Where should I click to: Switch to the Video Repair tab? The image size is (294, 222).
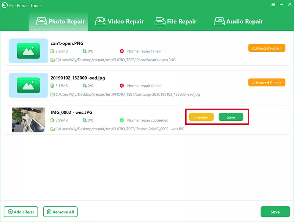point(119,22)
